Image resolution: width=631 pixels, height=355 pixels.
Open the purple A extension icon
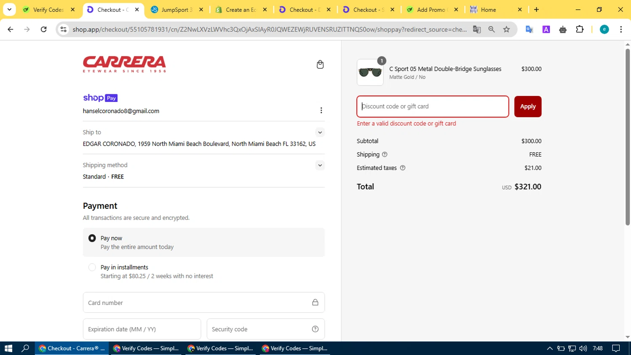click(546, 29)
